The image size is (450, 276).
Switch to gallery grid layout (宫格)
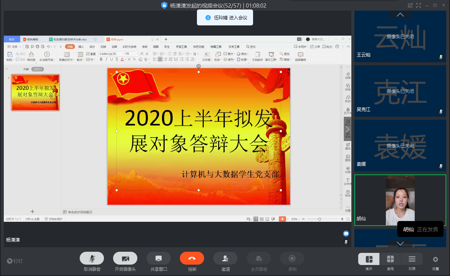click(390, 259)
